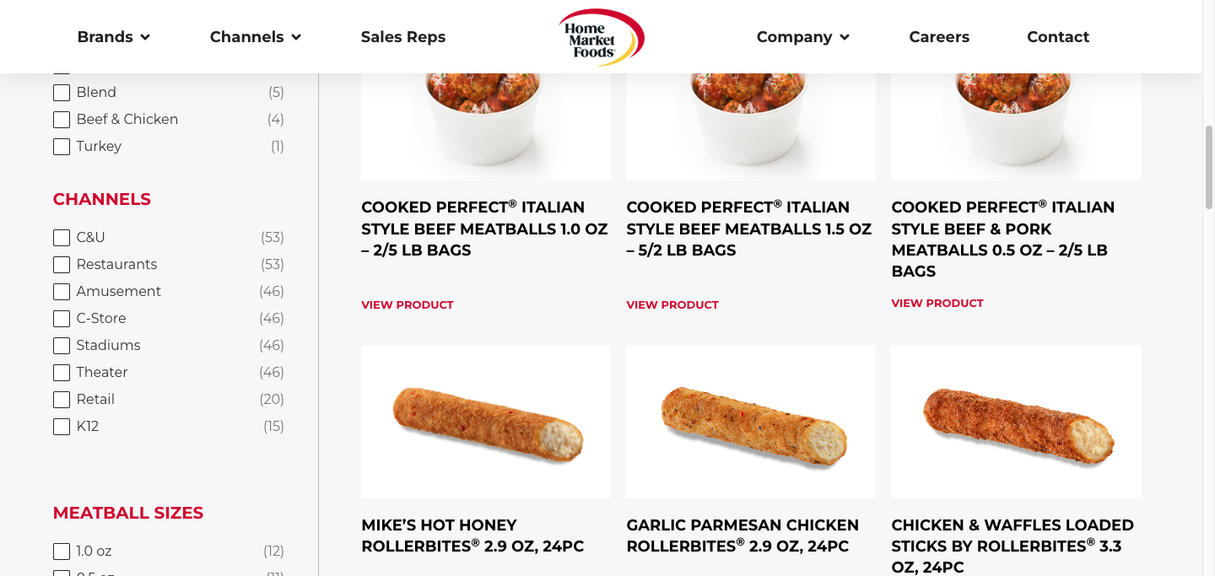Navigate to the Contact page
The image size is (1215, 576).
(1058, 37)
